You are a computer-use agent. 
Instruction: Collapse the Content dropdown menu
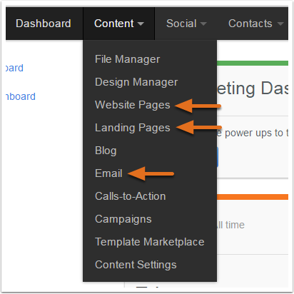pos(119,24)
